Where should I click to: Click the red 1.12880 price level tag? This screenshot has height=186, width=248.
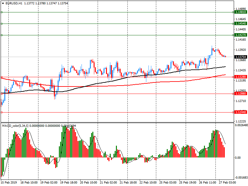tap(241, 94)
